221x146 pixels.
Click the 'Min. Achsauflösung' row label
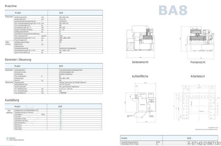21,91
